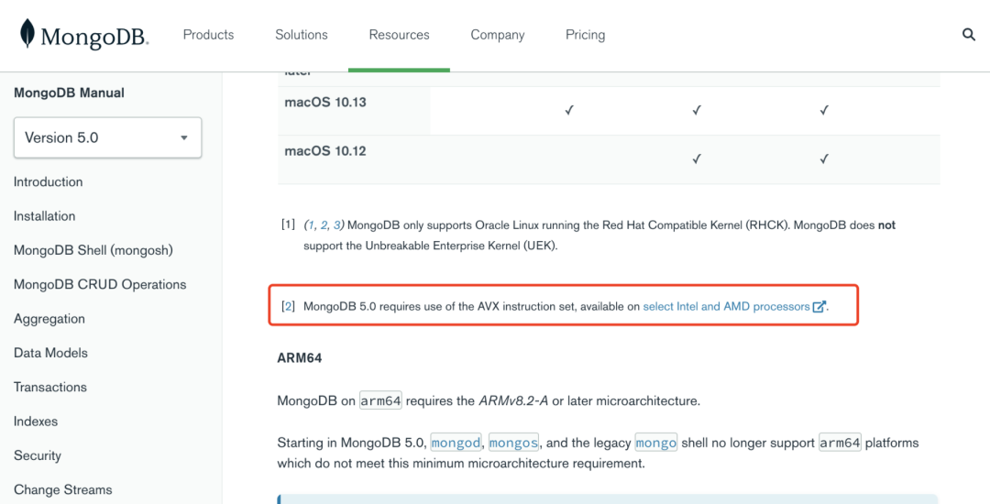
Task: Open the Company menu
Action: 498,35
